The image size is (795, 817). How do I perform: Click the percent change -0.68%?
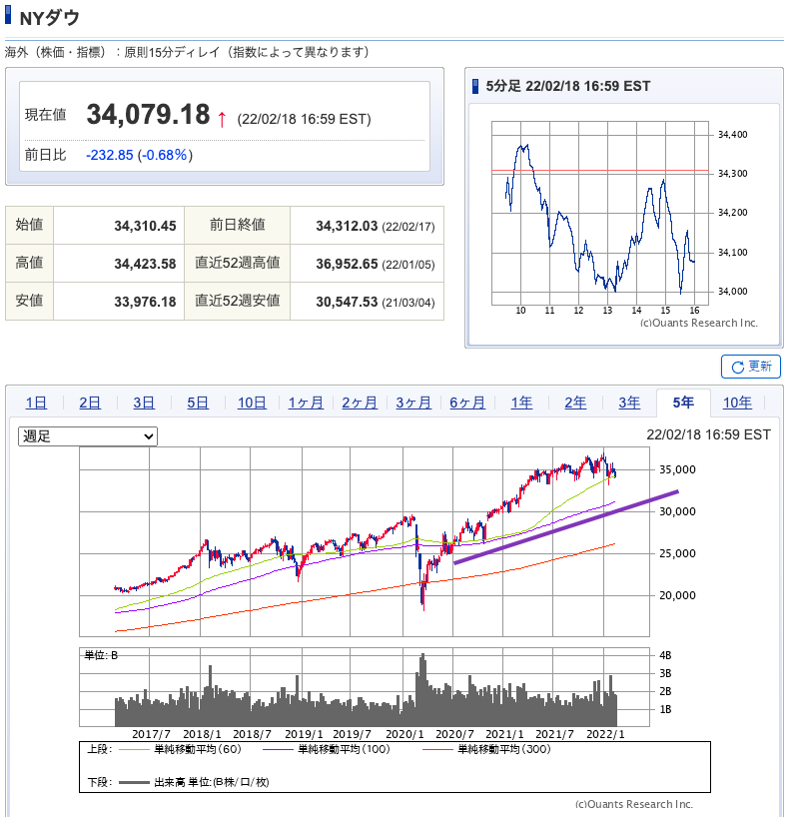[x=164, y=155]
